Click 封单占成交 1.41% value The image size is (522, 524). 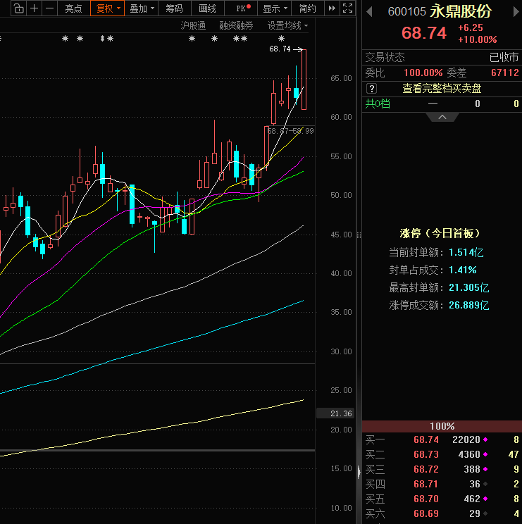coord(463,270)
